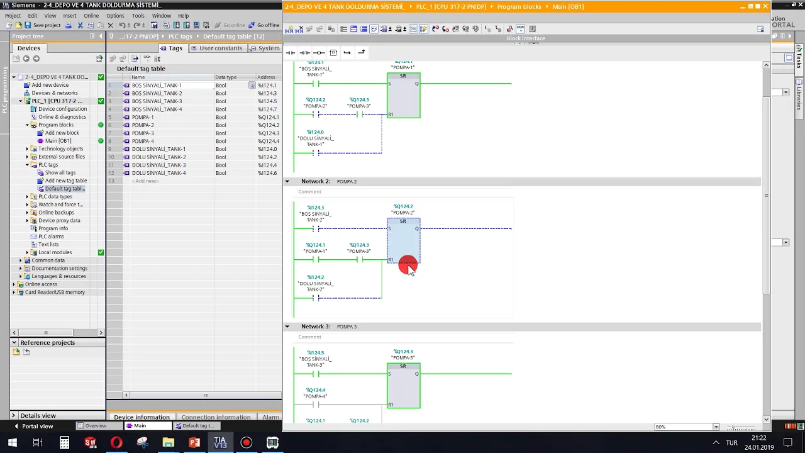Screen dimensions: 805x453
Task: Collapse the Project tree panel arrow
Action: coord(100,36)
